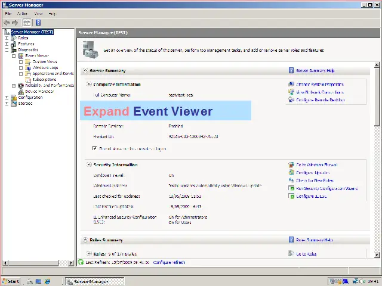Open the Server Summary Help link
This screenshot has height=286, width=382.
coord(315,70)
